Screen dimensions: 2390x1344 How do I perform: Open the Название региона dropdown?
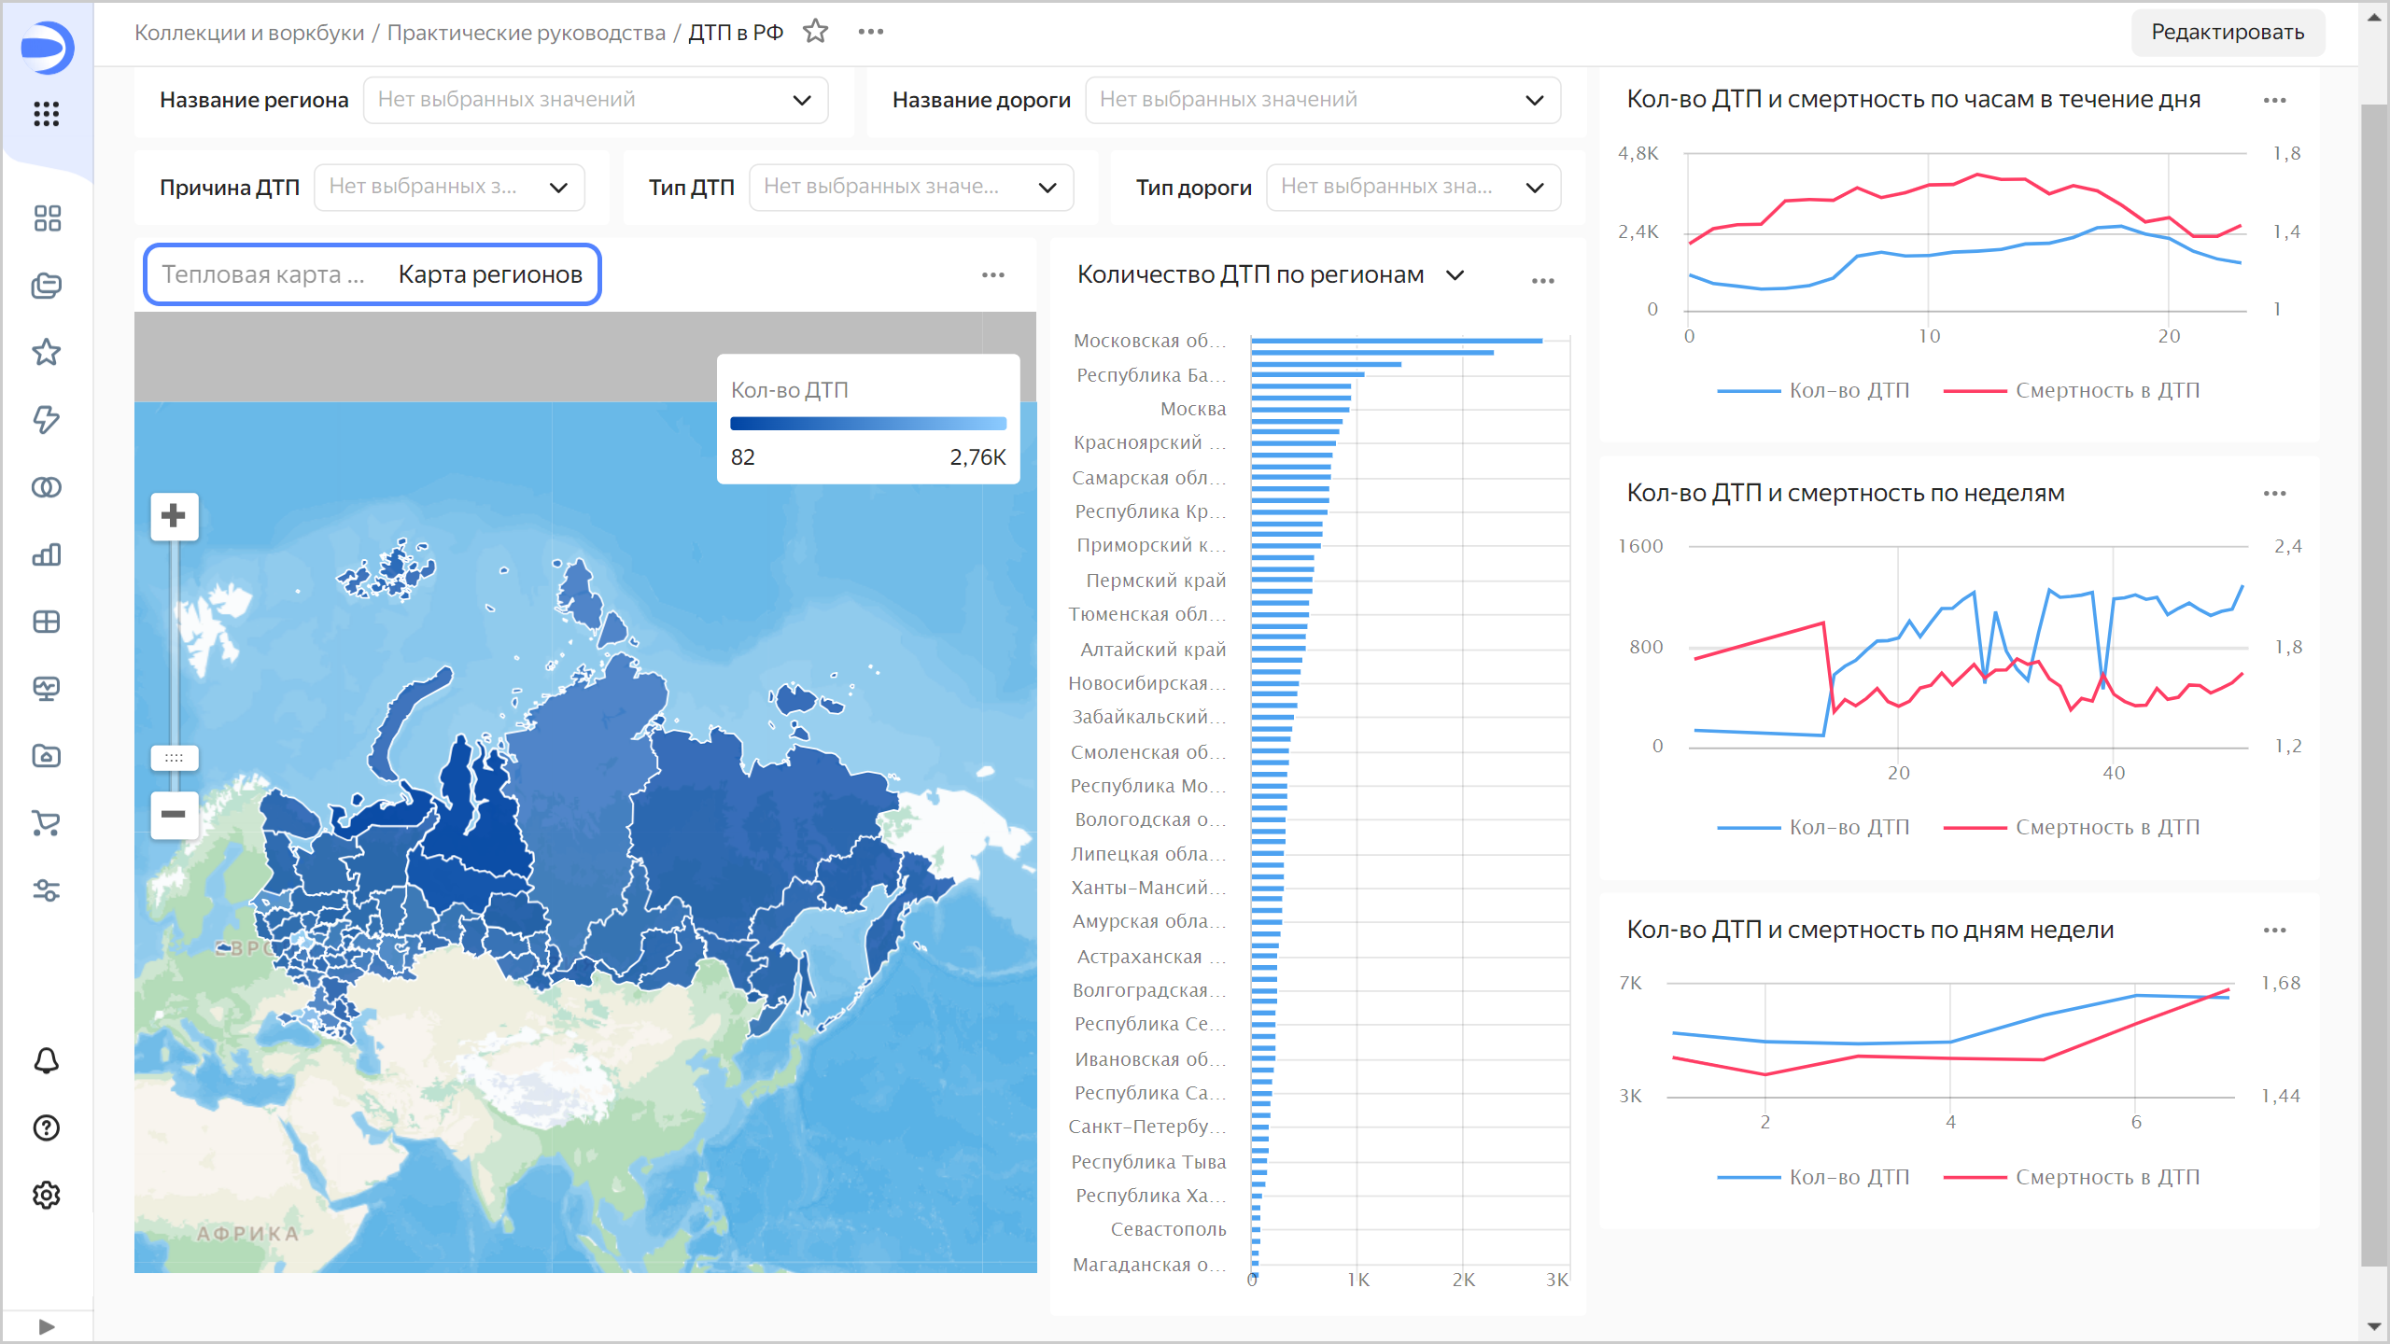[596, 100]
